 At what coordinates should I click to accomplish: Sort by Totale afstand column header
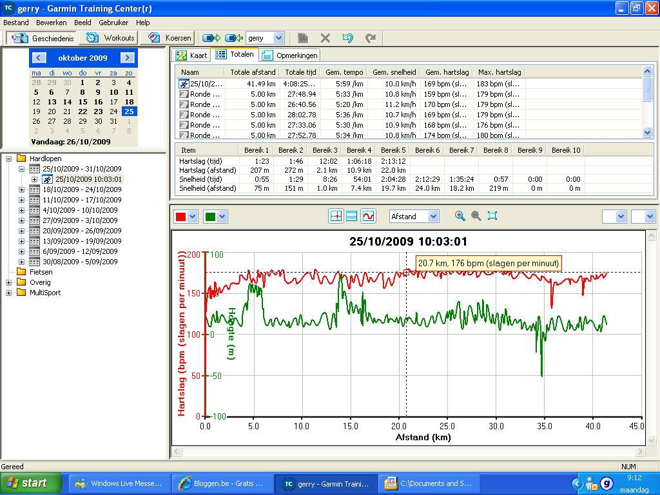tap(252, 72)
